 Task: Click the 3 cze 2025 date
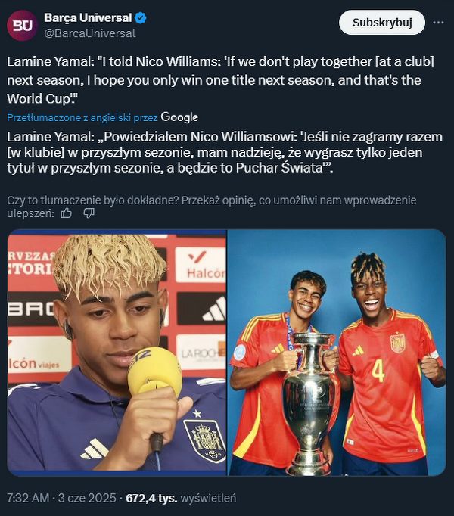pyautogui.click(x=87, y=498)
